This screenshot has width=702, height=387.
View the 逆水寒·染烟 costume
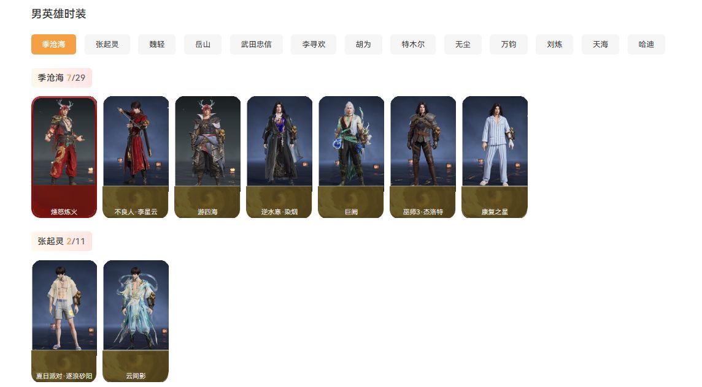click(279, 157)
